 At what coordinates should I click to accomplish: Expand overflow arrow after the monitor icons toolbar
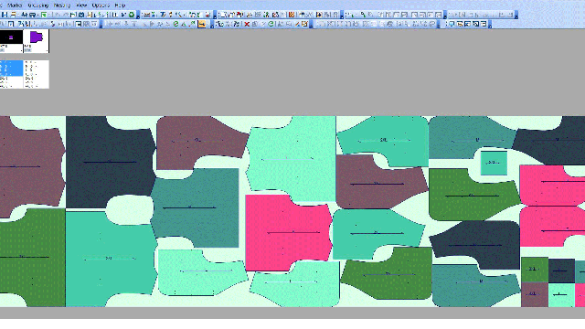point(490,25)
